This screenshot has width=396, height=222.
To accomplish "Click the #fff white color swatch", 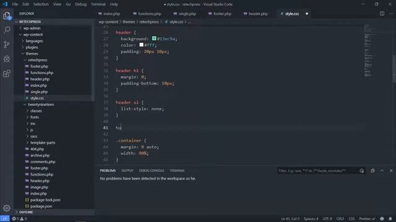I will pyautogui.click(x=142, y=45).
